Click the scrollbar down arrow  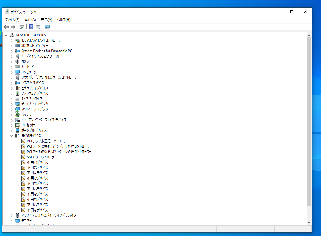click(x=309, y=222)
